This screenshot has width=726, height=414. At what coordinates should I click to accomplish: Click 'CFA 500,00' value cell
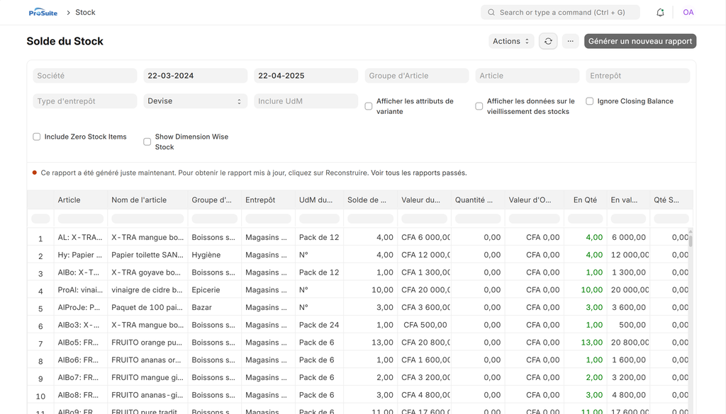point(425,326)
